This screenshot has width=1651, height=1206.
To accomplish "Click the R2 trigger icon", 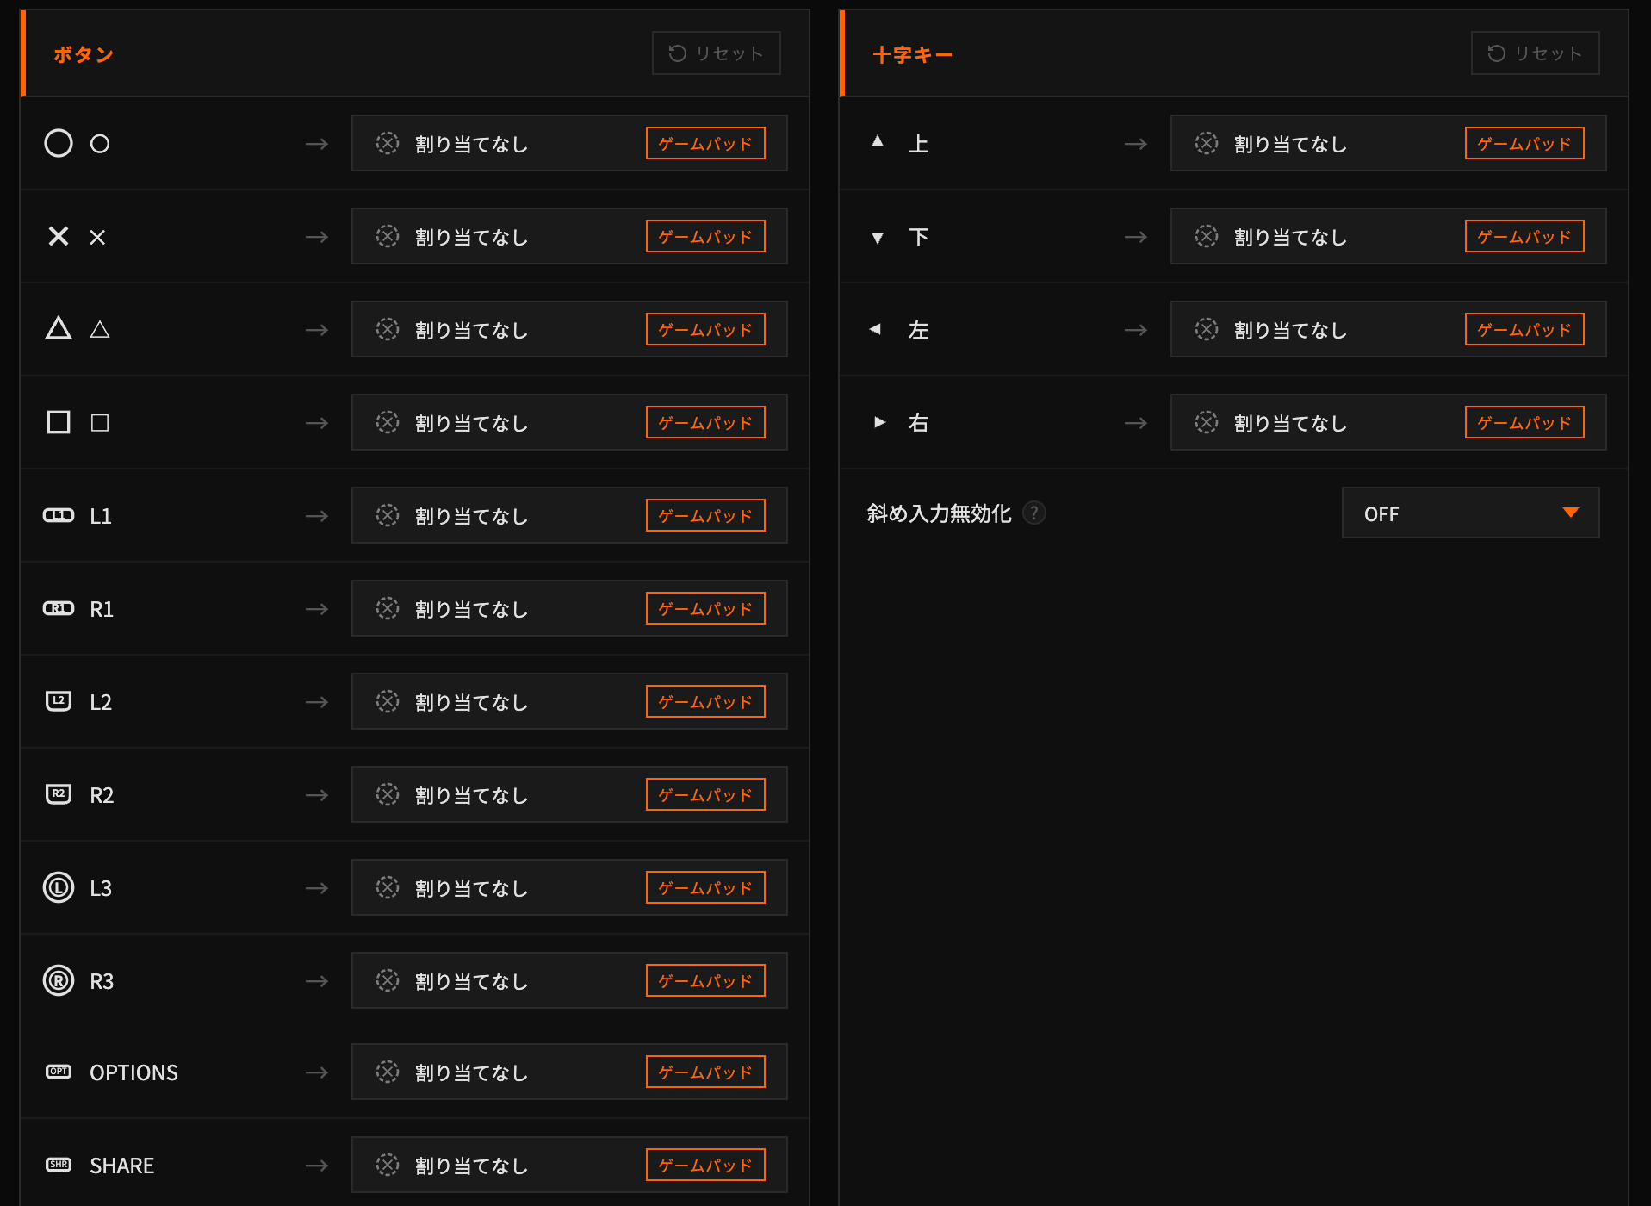I will (59, 793).
